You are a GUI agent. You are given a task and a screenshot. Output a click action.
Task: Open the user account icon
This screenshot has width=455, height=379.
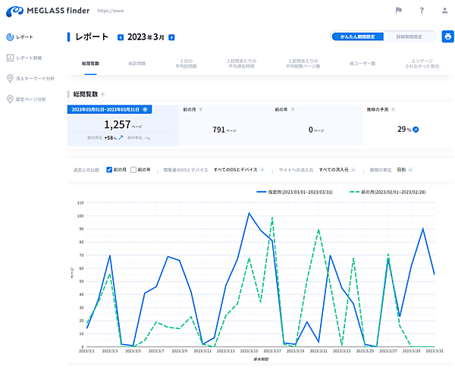coord(444,11)
